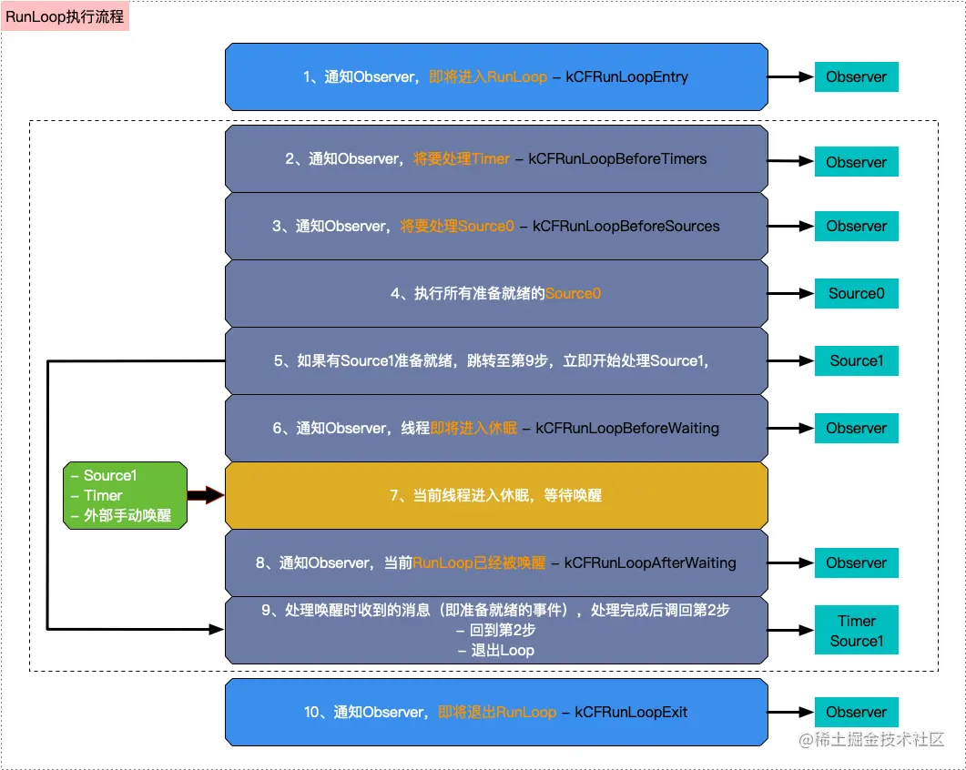Click the '– 退出Loop' line in step 9
Image resolution: width=966 pixels, height=770 pixels.
pyautogui.click(x=496, y=651)
